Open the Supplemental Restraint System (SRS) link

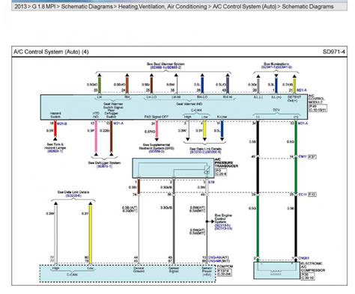pyautogui.click(x=157, y=151)
